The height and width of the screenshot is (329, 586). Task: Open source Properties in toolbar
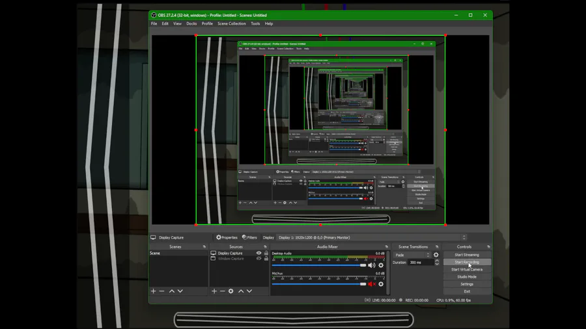[x=227, y=237]
